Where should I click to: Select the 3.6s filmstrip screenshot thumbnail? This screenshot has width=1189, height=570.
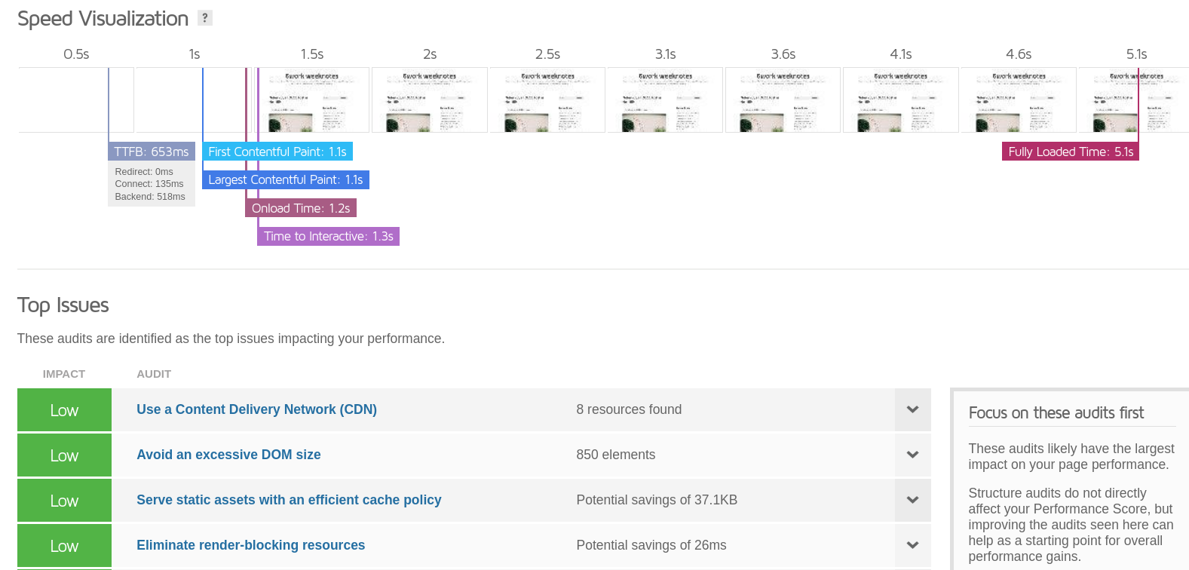coord(783,100)
